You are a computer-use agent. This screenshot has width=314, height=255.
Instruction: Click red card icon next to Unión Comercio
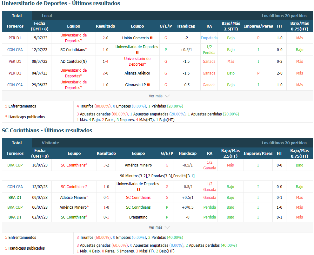point(151,38)
